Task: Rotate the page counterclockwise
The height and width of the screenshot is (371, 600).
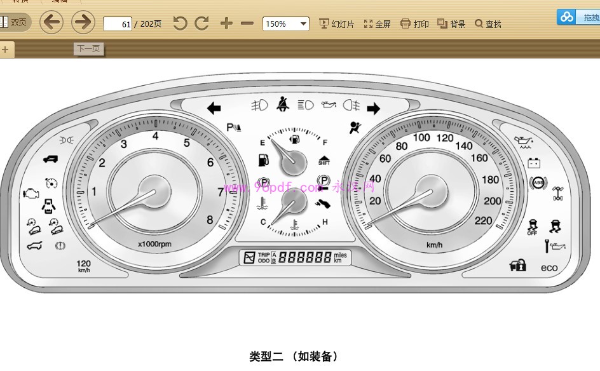Action: pos(180,24)
